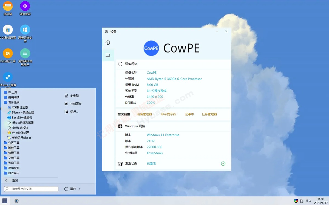Launch EasyIG一键装机 from start menu
The image size is (329, 205).
[20, 117]
